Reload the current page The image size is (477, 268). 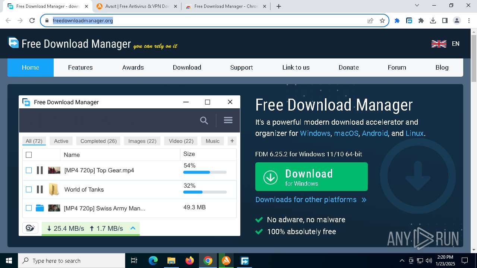(x=32, y=21)
